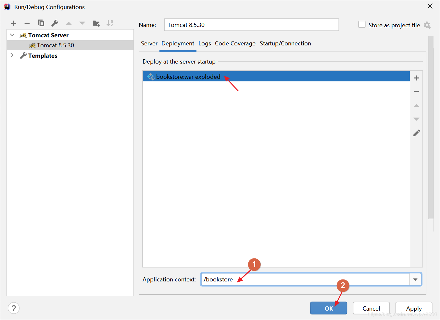Select the Templates tree item
The image size is (440, 320).
click(70, 55)
